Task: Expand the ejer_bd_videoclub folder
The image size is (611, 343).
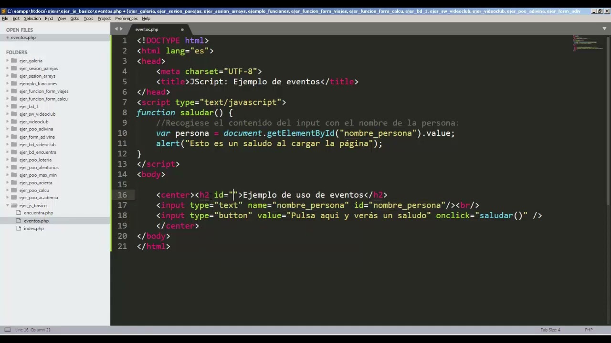Action: [8, 145]
